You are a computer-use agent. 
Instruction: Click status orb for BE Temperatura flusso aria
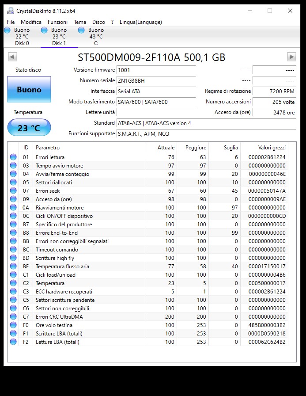click(13, 266)
